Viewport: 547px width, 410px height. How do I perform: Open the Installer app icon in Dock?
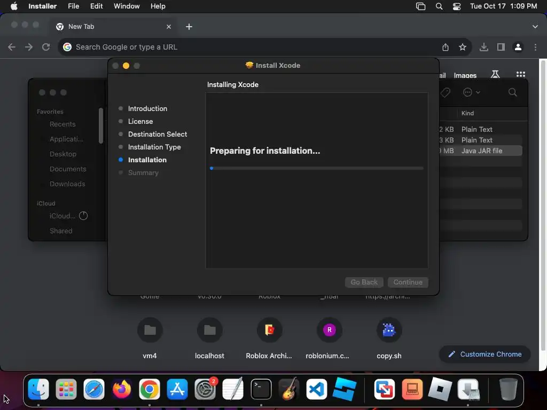point(468,389)
